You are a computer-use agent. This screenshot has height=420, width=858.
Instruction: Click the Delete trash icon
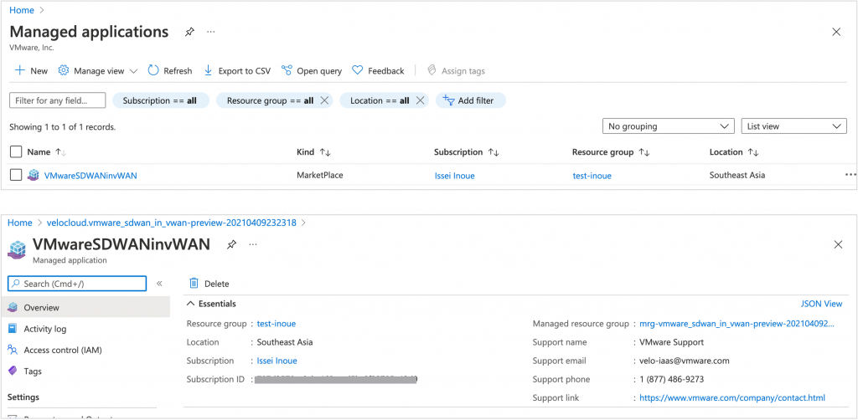pos(194,284)
